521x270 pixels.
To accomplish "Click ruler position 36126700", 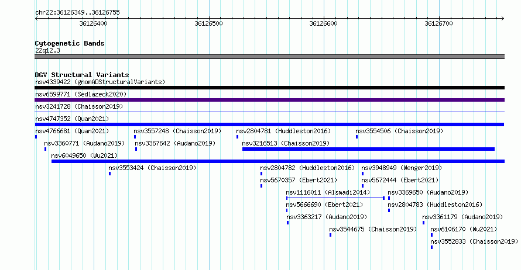I will 438,23.
